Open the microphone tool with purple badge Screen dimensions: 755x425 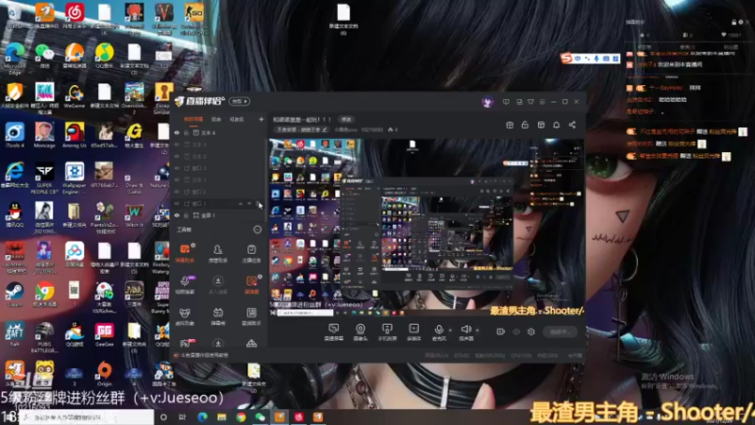(x=185, y=285)
